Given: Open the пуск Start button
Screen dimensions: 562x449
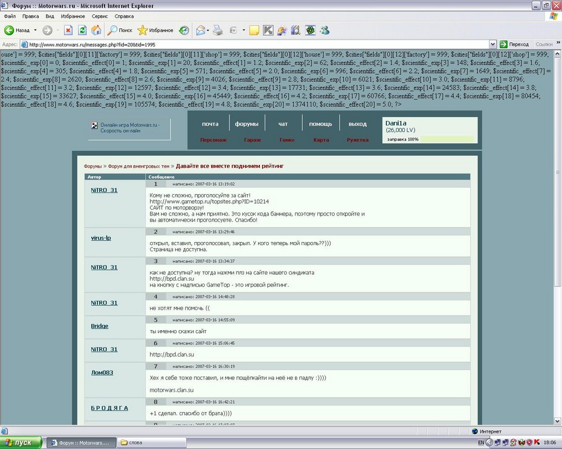Looking at the screenshot, I should click(21, 442).
